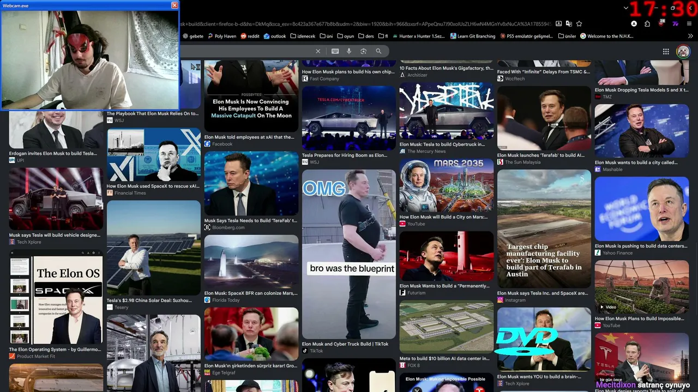
Task: Open the reddit bookmark
Action: (x=250, y=36)
